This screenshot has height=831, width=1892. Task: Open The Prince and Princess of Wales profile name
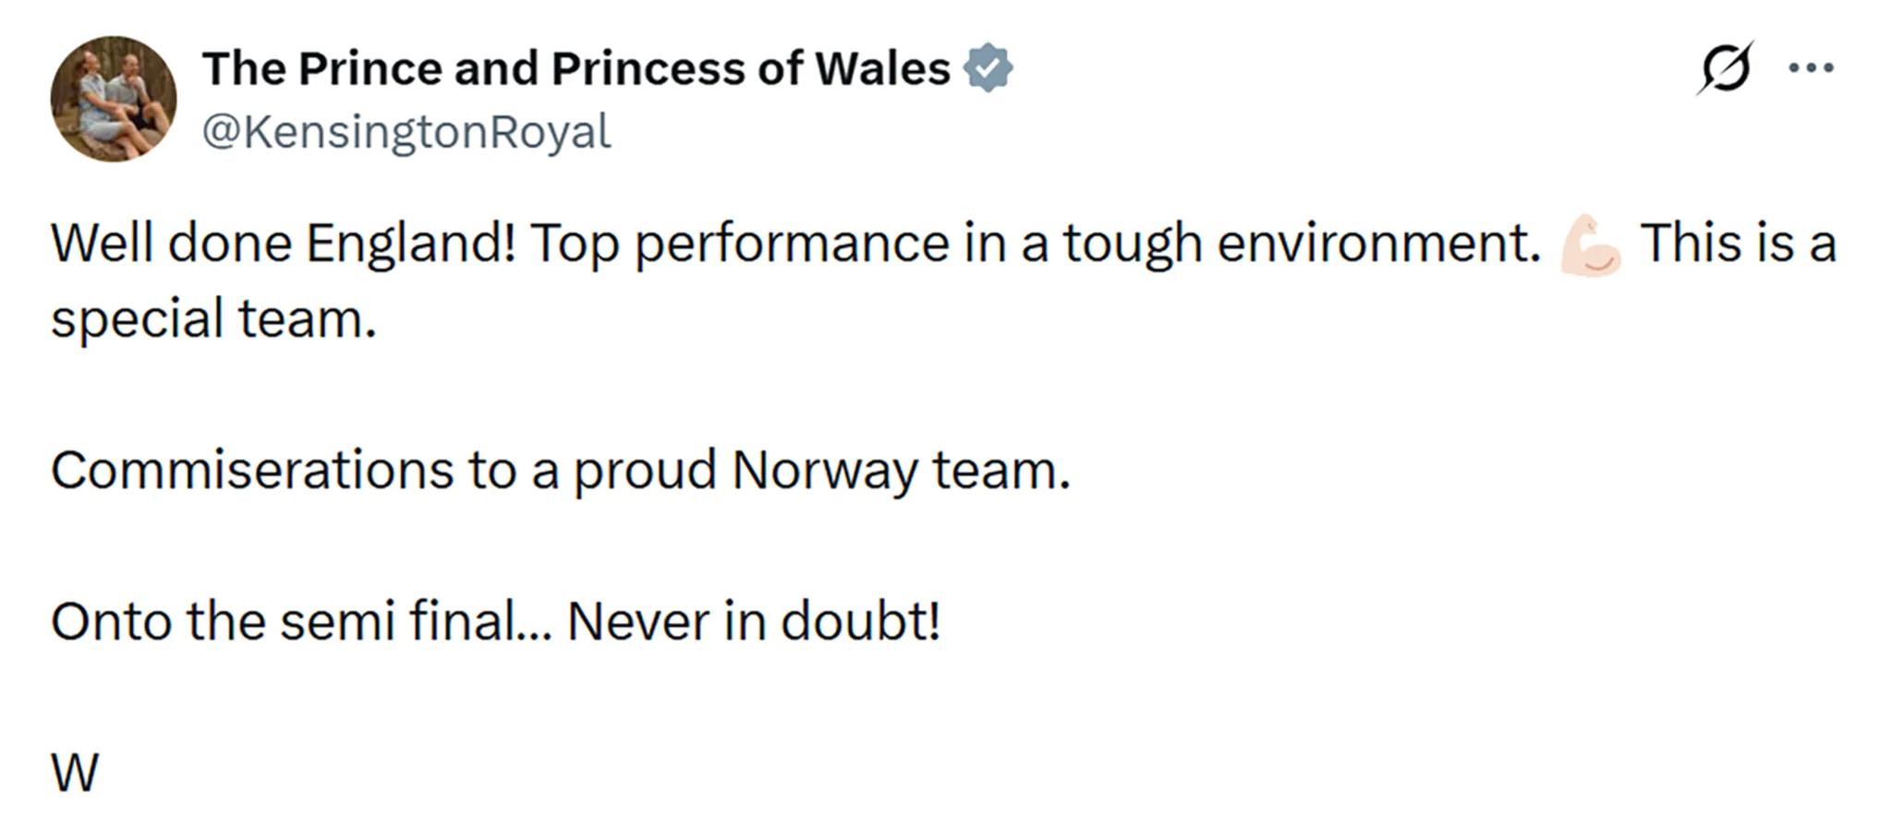[576, 68]
